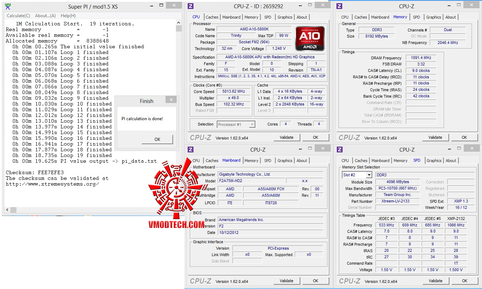Screen dimensions: 482x289
Task: Click the processor name field AMD A10-5800K
Action: click(x=254, y=29)
